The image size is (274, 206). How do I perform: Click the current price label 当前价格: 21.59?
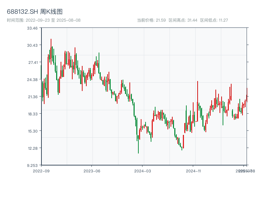[x=151, y=20]
